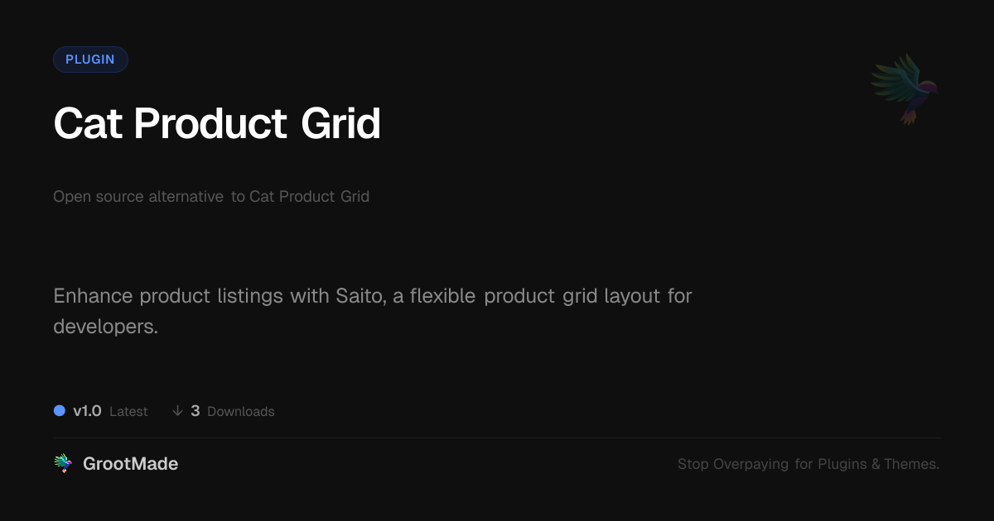
Task: Click the faded hummingbird logo top right
Action: point(905,88)
